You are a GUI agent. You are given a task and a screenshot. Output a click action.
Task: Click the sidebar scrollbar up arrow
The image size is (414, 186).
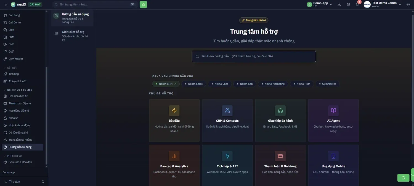(46, 11)
